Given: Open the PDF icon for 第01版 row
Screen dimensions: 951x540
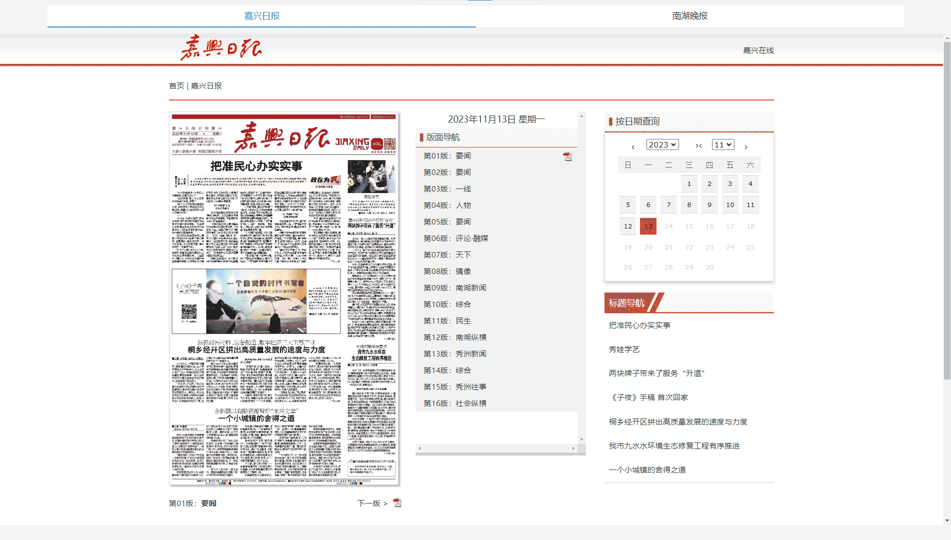Looking at the screenshot, I should point(567,156).
